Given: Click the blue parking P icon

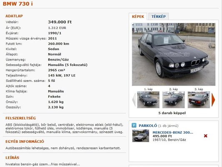Looking at the screenshot, I should [134, 125].
